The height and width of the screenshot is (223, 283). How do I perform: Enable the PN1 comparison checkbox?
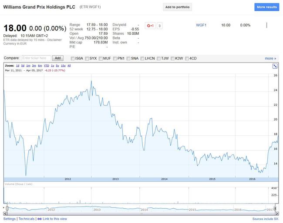click(x=115, y=59)
